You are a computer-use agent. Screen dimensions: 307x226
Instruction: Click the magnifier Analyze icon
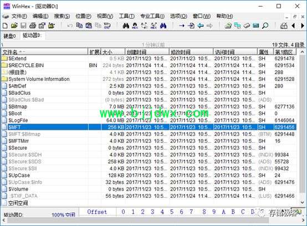click(x=265, y=25)
